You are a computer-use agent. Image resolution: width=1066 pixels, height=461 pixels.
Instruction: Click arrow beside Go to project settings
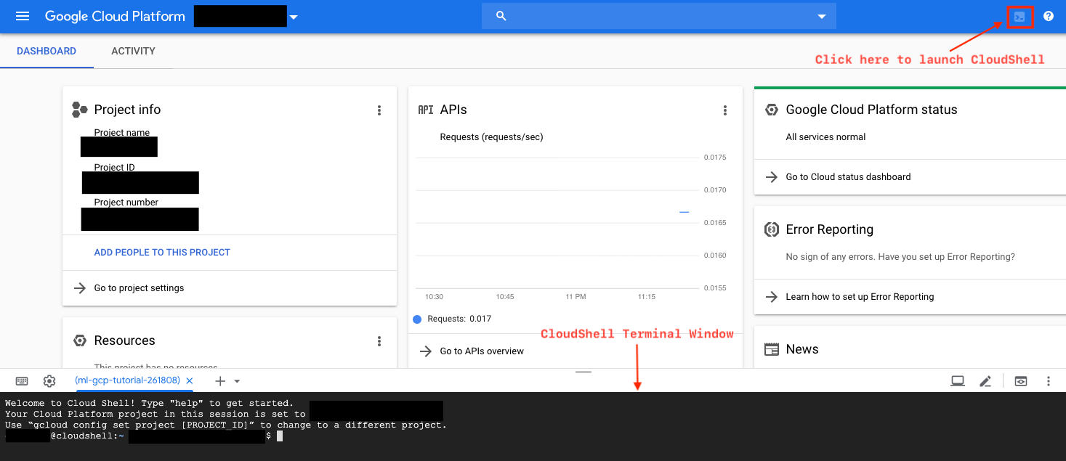pyautogui.click(x=80, y=288)
